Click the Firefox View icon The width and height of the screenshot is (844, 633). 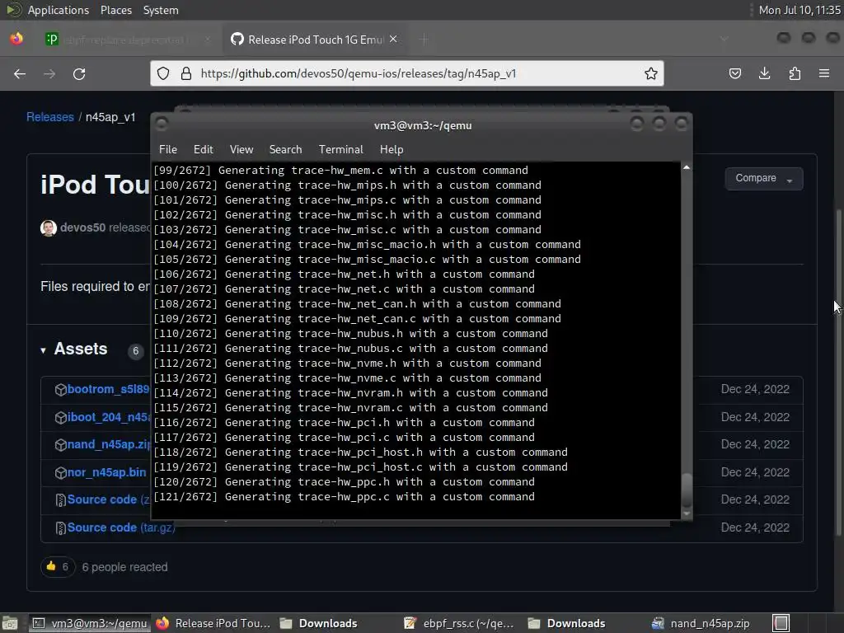(x=16, y=39)
